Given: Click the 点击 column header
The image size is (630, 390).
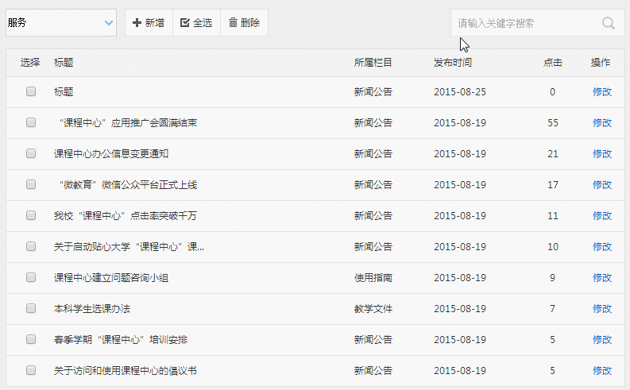Looking at the screenshot, I should pos(552,63).
